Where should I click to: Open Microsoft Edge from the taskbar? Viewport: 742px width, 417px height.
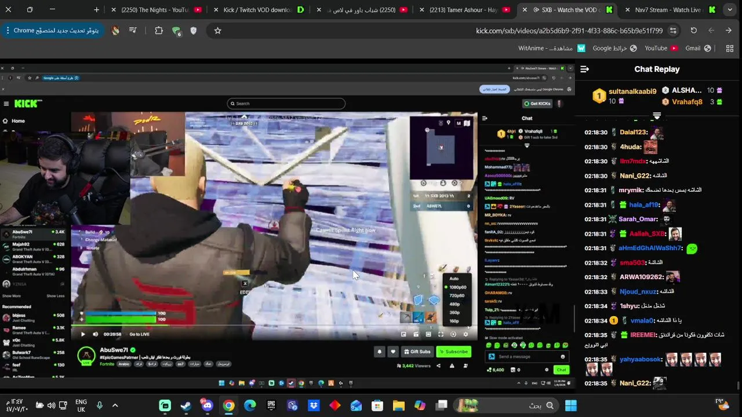pyautogui.click(x=250, y=405)
